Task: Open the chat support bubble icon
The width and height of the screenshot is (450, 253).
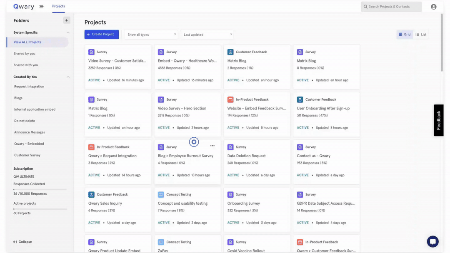Action: [x=432, y=241]
